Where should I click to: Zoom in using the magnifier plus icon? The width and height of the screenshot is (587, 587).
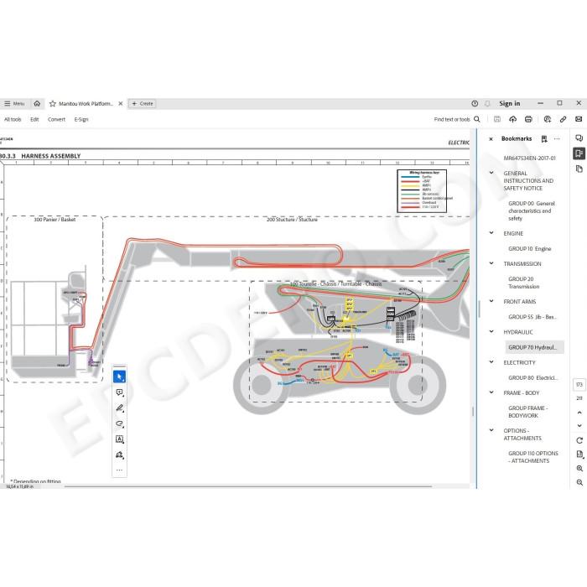pyautogui.click(x=579, y=468)
